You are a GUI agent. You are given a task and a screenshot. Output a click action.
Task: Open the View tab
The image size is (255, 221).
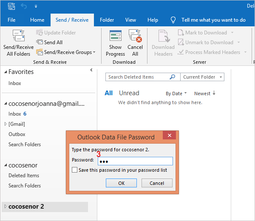[x=130, y=20]
